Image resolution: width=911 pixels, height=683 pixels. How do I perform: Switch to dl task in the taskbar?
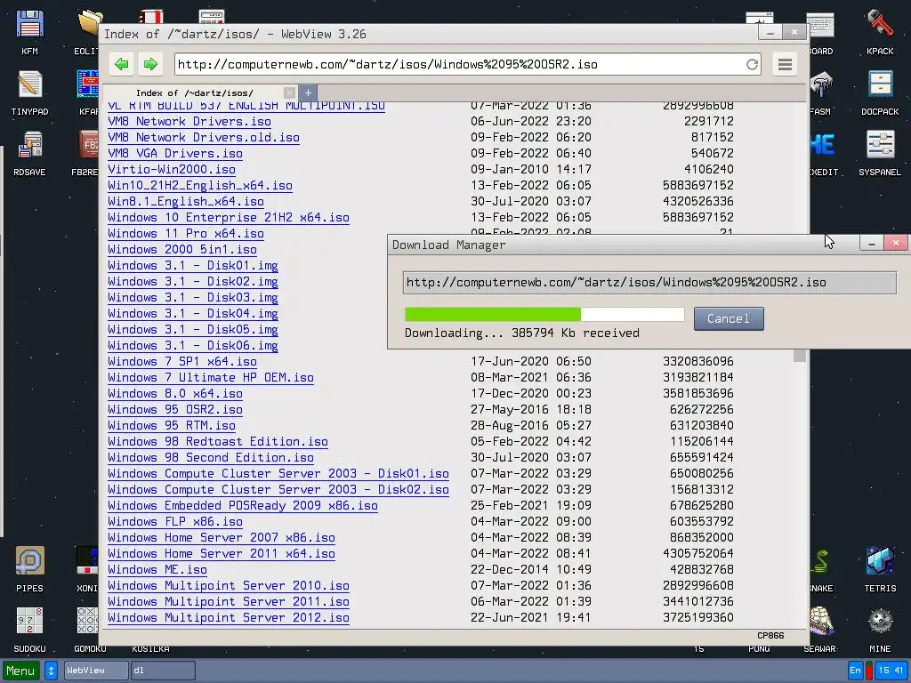coord(164,671)
